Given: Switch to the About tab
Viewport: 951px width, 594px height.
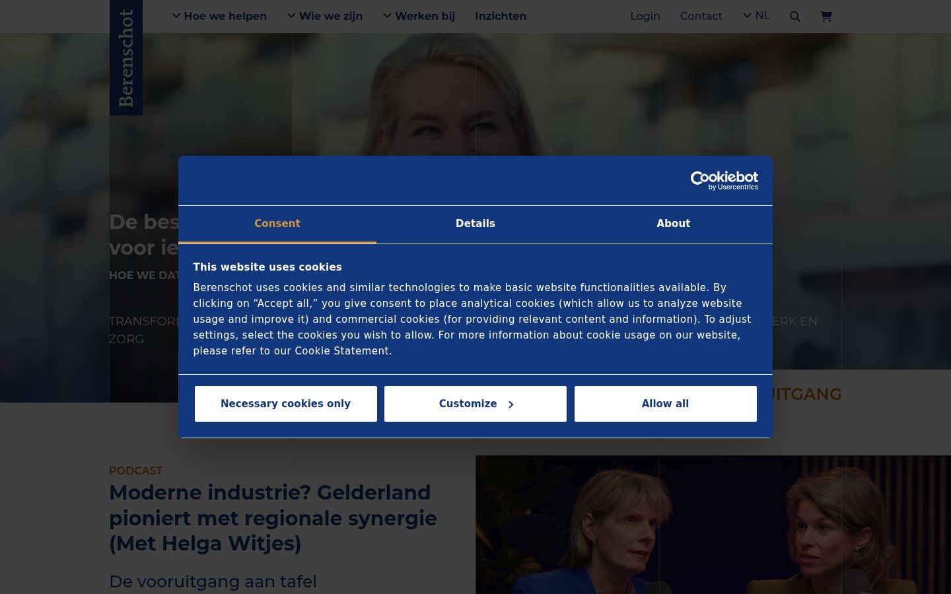Looking at the screenshot, I should (x=674, y=224).
